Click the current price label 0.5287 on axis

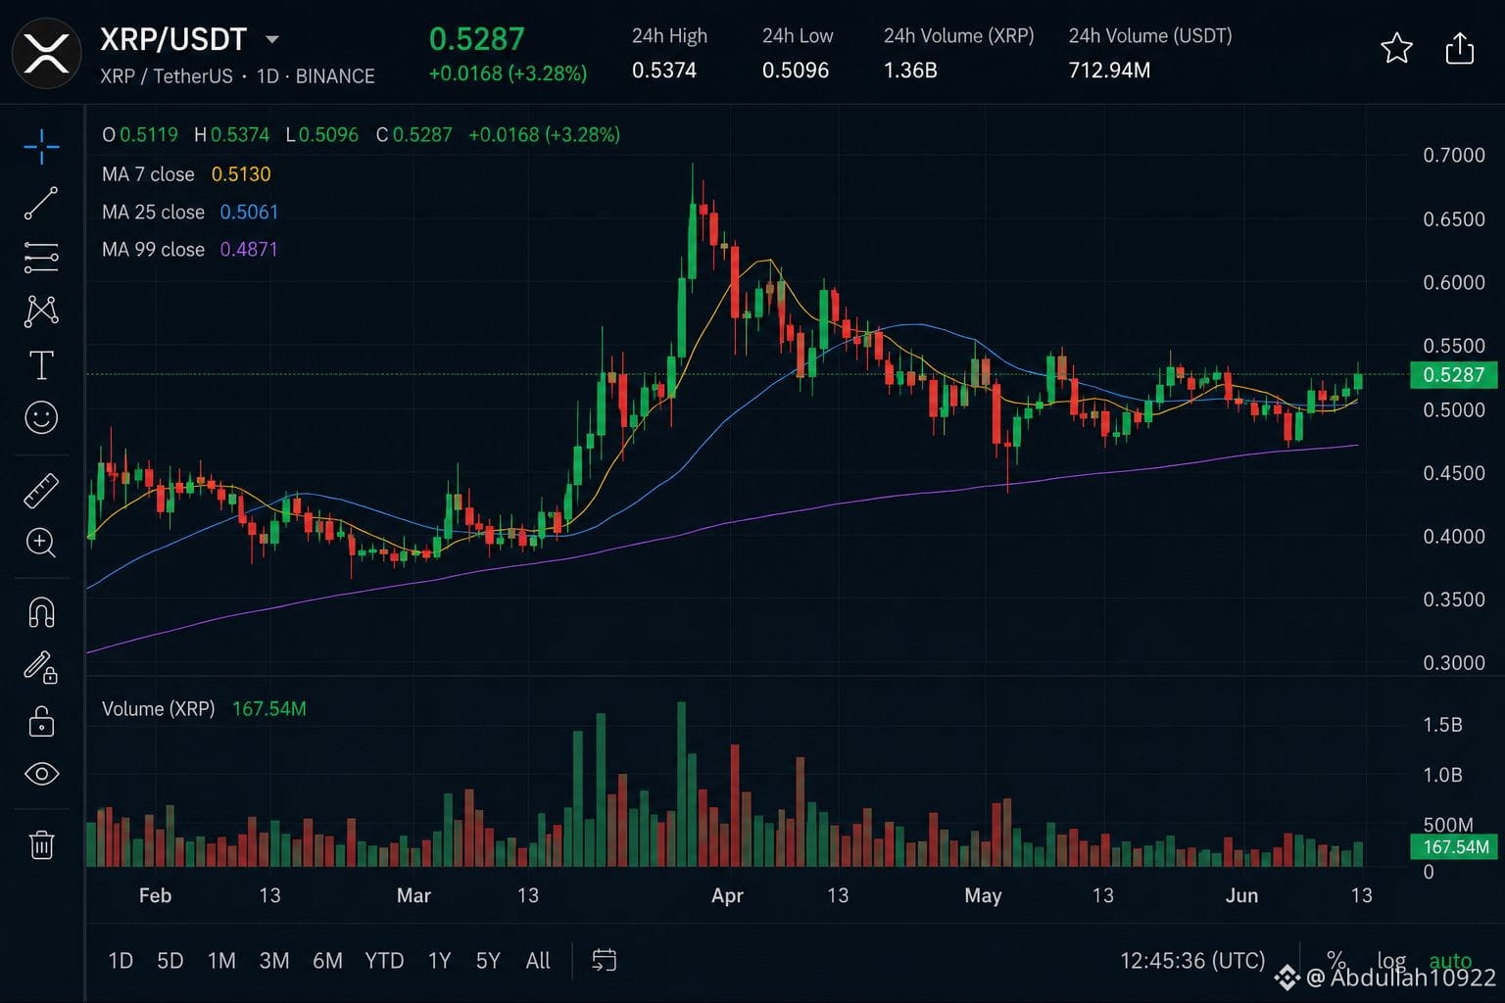pos(1453,374)
